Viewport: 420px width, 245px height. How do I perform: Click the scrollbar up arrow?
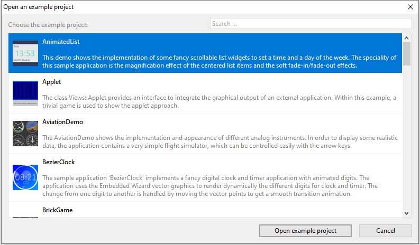point(407,38)
